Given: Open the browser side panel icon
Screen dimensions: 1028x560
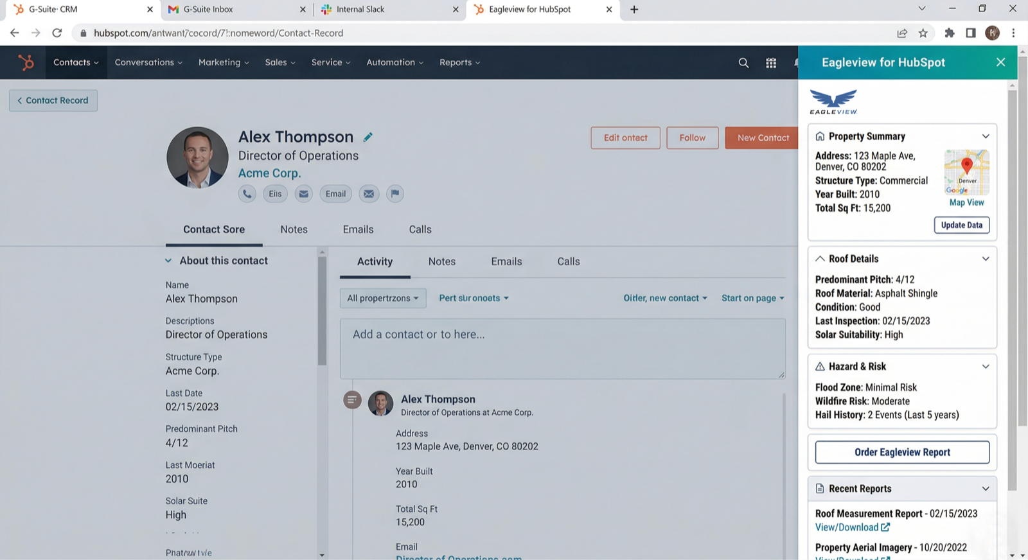Looking at the screenshot, I should [971, 33].
